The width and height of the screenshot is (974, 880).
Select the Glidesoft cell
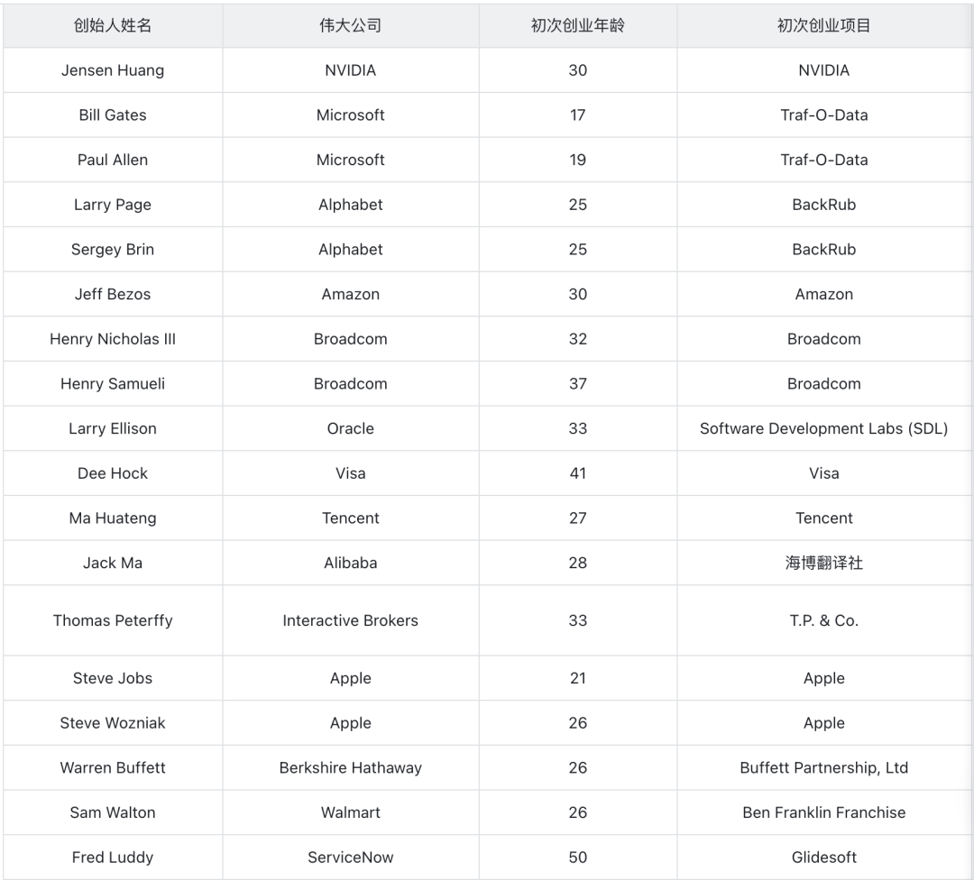pyautogui.click(x=823, y=857)
